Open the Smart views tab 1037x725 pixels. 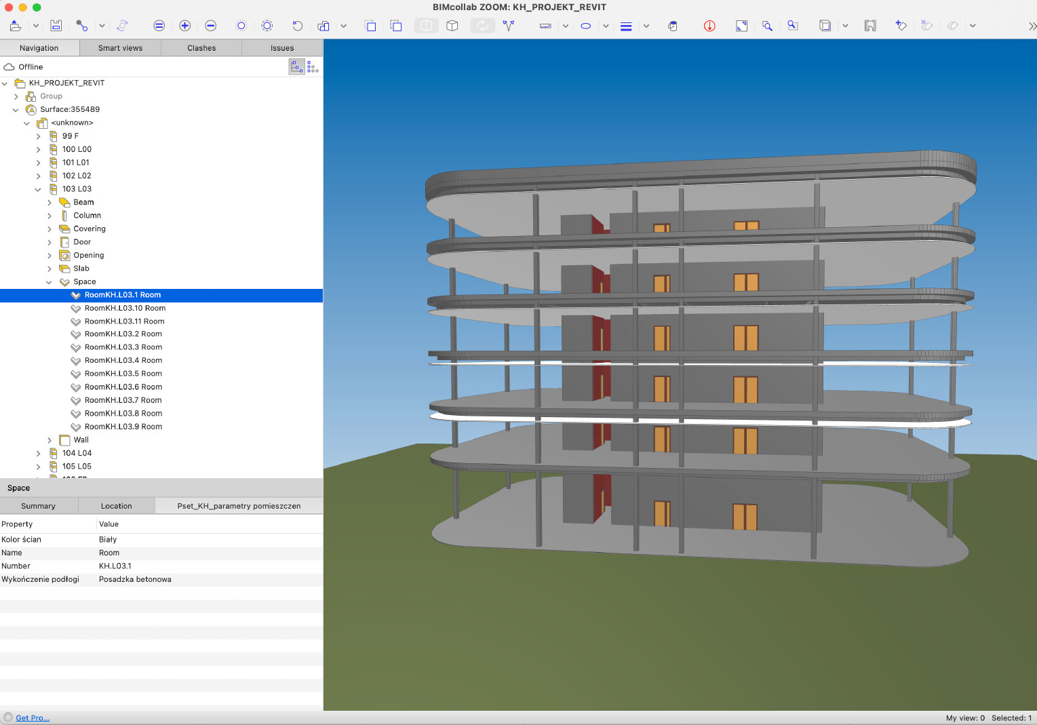(x=120, y=48)
